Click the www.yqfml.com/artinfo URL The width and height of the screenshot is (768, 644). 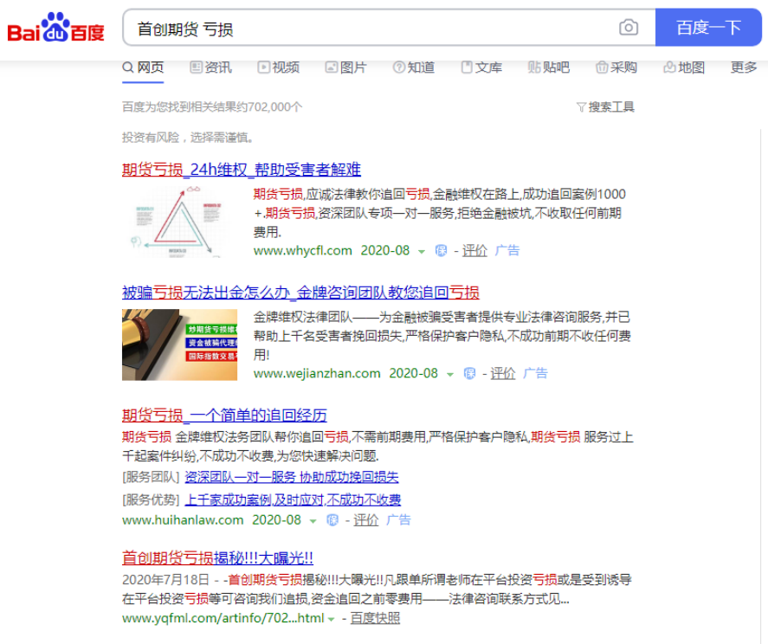tap(223, 618)
